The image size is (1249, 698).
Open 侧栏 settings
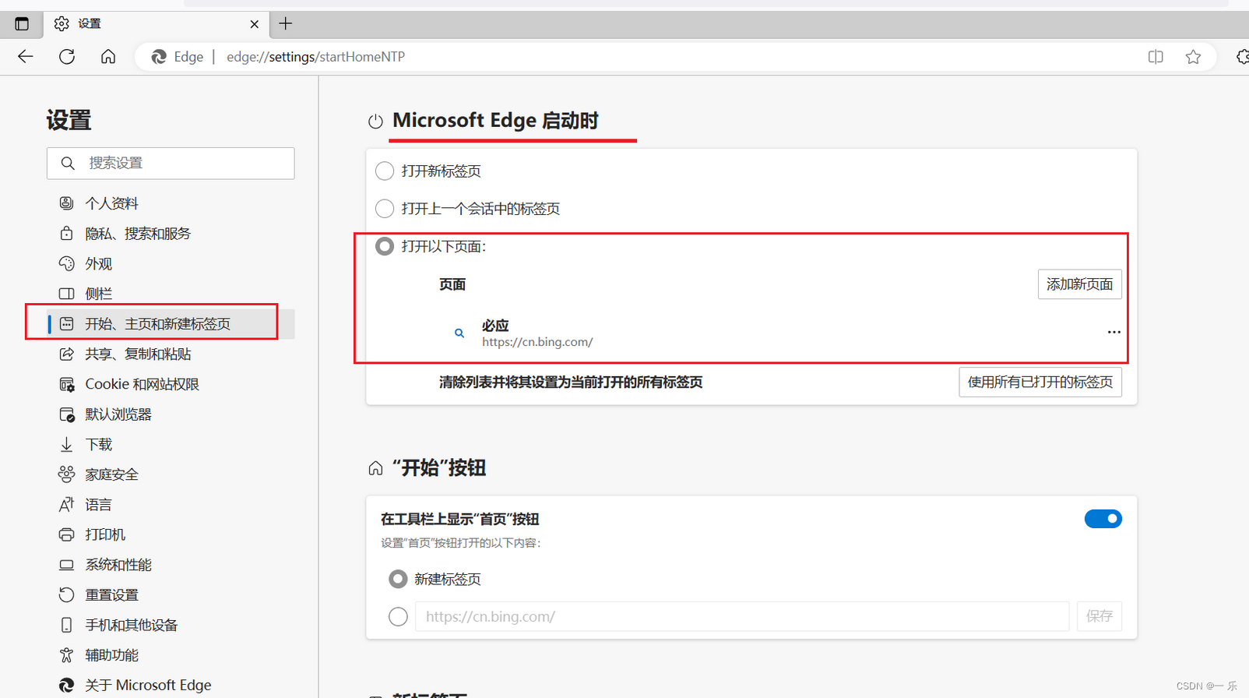(98, 294)
